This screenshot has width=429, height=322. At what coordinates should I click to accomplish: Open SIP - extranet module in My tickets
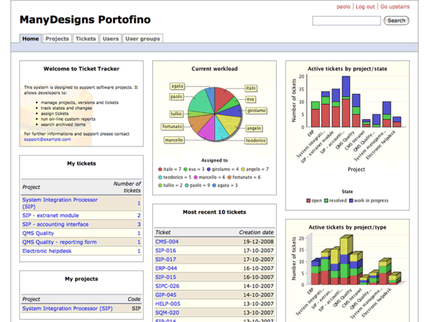tap(50, 215)
